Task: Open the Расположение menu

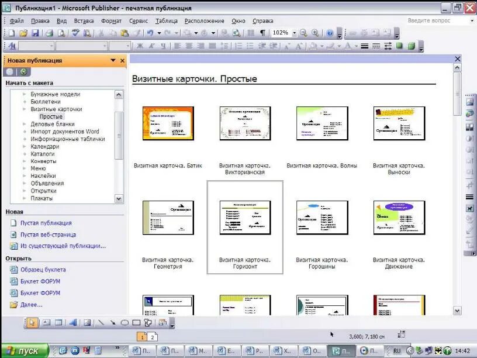Action: (x=205, y=20)
